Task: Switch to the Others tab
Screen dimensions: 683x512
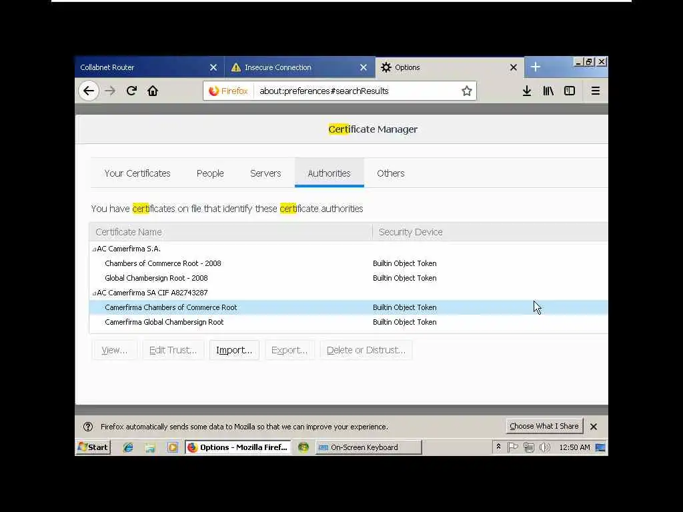Action: click(391, 173)
